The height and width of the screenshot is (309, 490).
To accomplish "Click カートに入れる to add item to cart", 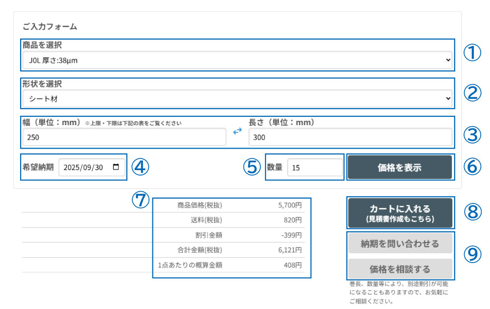I will click(400, 212).
